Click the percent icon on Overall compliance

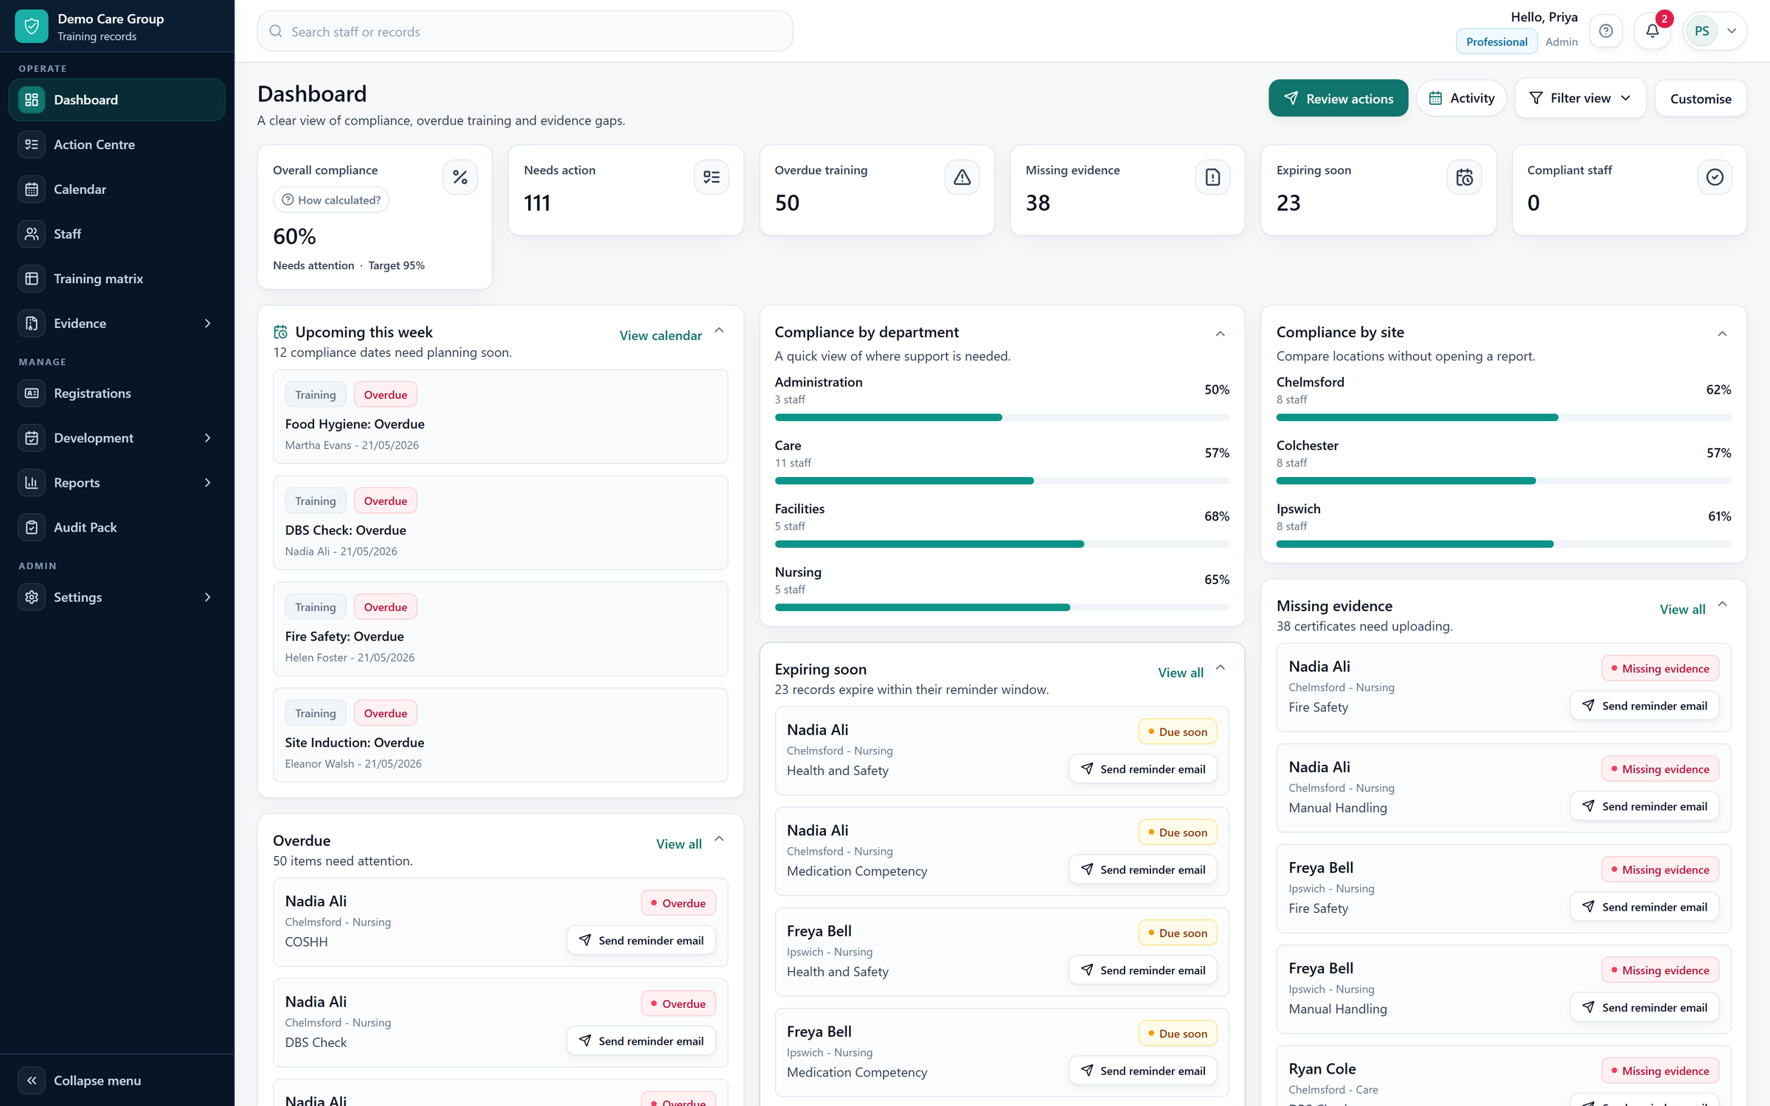click(x=460, y=177)
